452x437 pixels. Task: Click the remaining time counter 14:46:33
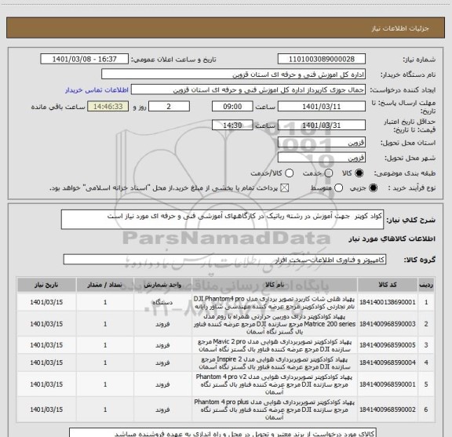tap(108, 107)
